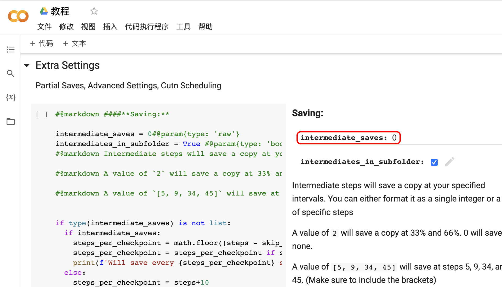The height and width of the screenshot is (287, 502).
Task: Open the 插入 menu
Action: [110, 27]
